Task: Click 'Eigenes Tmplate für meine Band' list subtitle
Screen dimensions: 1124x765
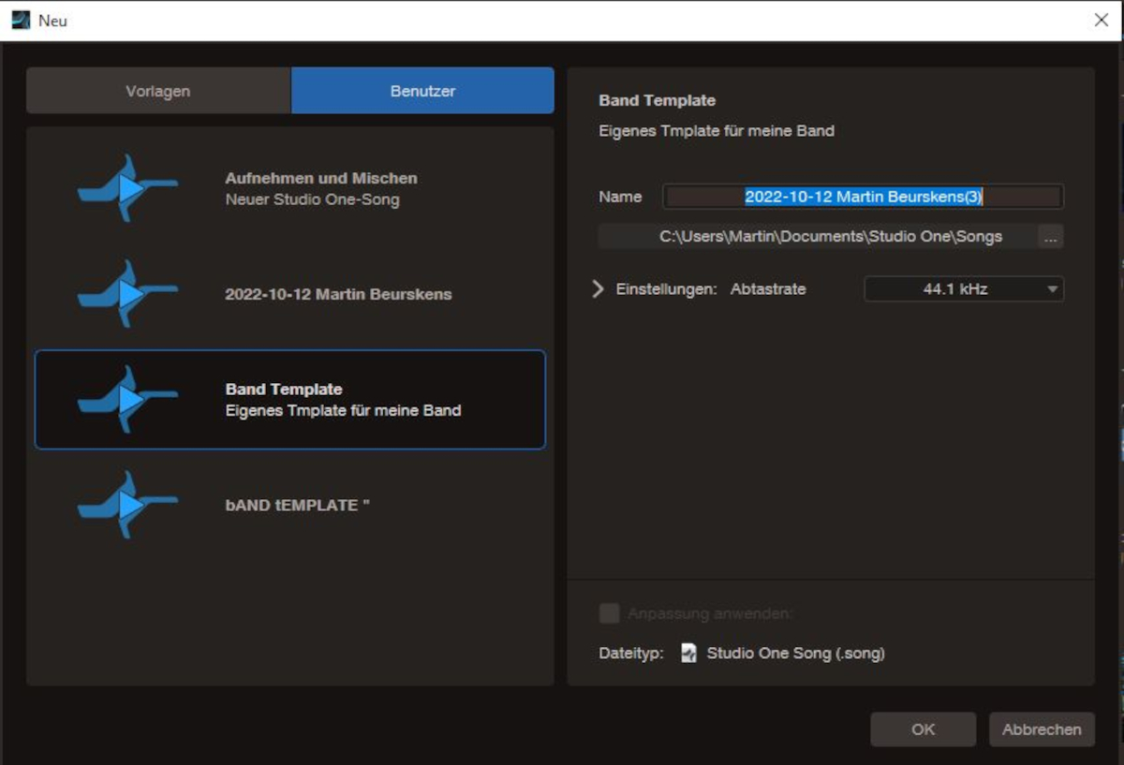Action: (x=343, y=410)
